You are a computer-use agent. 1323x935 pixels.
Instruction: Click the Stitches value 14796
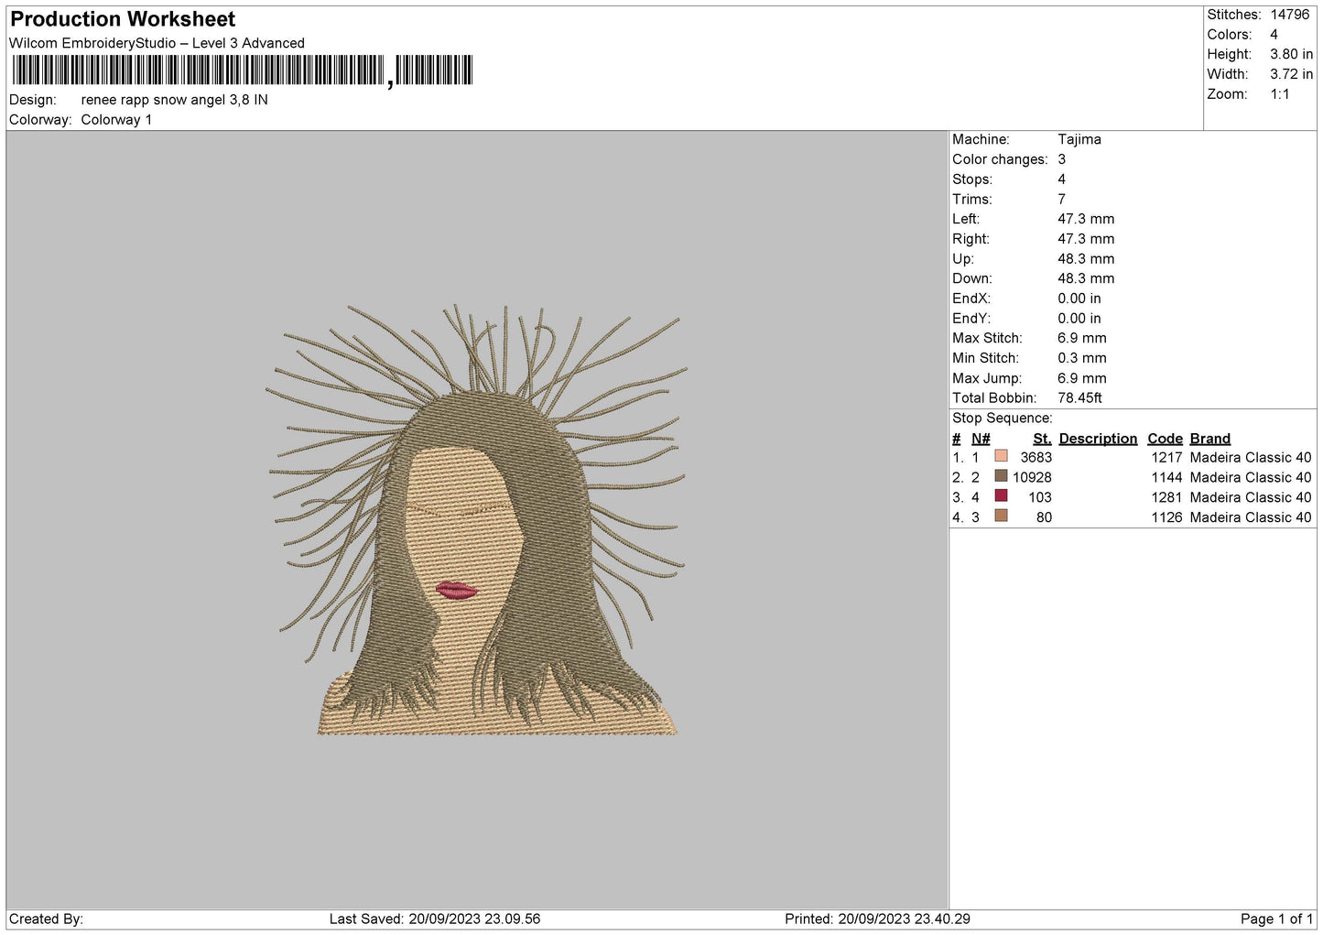click(1289, 15)
